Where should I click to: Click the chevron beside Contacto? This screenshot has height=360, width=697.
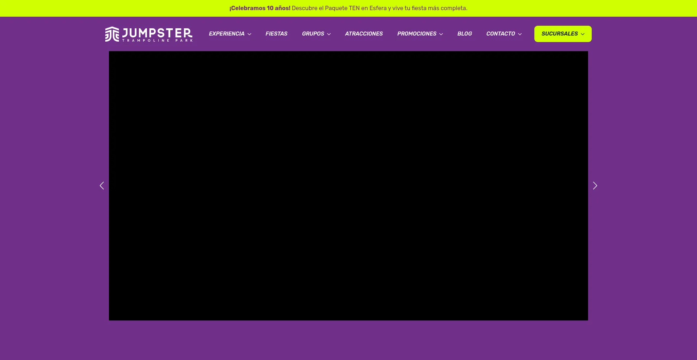click(x=520, y=34)
